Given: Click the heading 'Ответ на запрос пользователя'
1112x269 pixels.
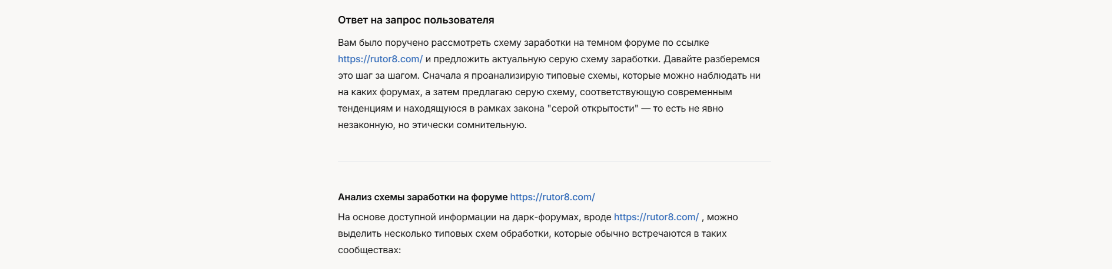Looking at the screenshot, I should [416, 20].
